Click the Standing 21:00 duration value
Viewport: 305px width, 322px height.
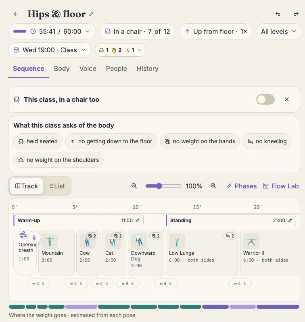[279, 220]
